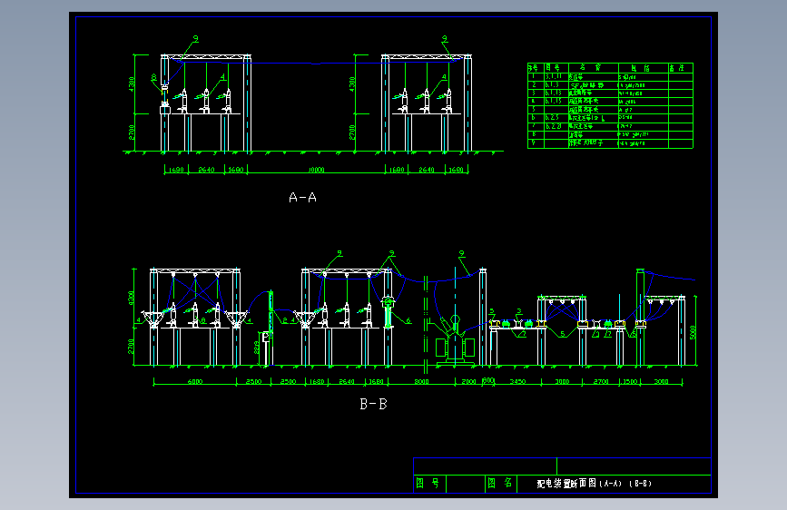Click the 图名 cell in the title block
787x510 pixels.
[x=500, y=483]
